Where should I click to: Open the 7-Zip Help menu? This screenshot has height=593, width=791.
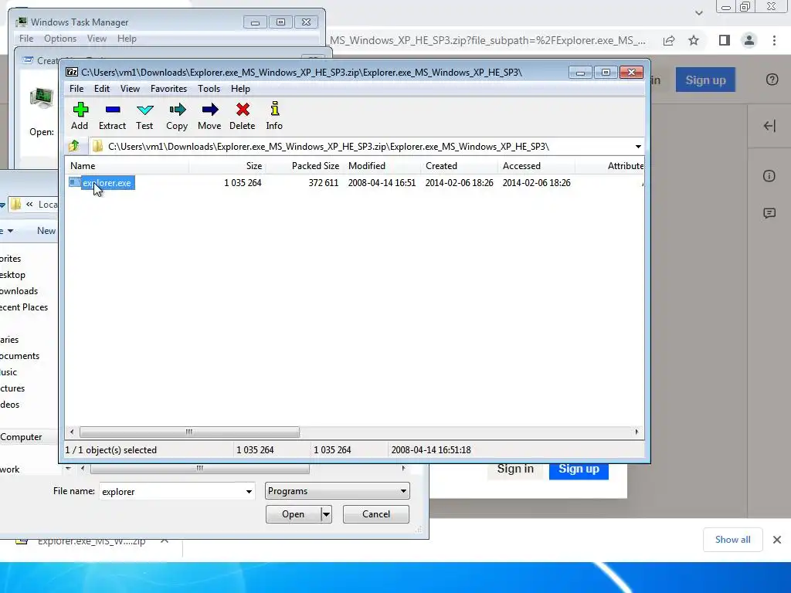coord(241,89)
